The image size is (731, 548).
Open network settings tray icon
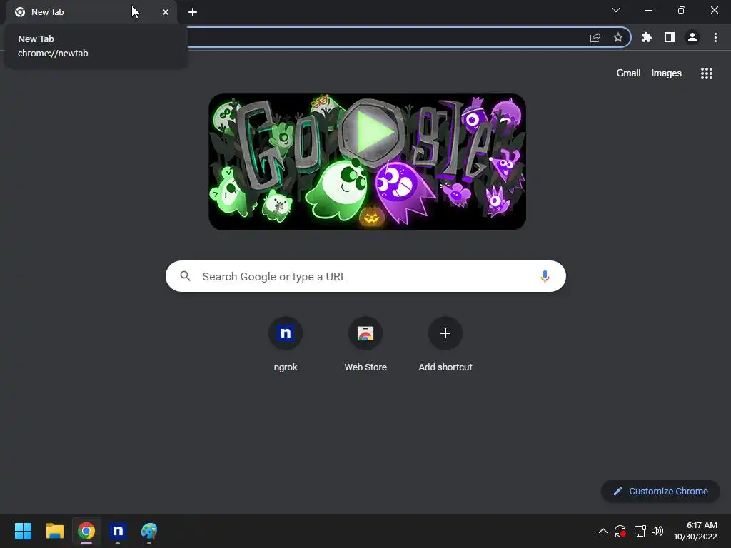[640, 531]
